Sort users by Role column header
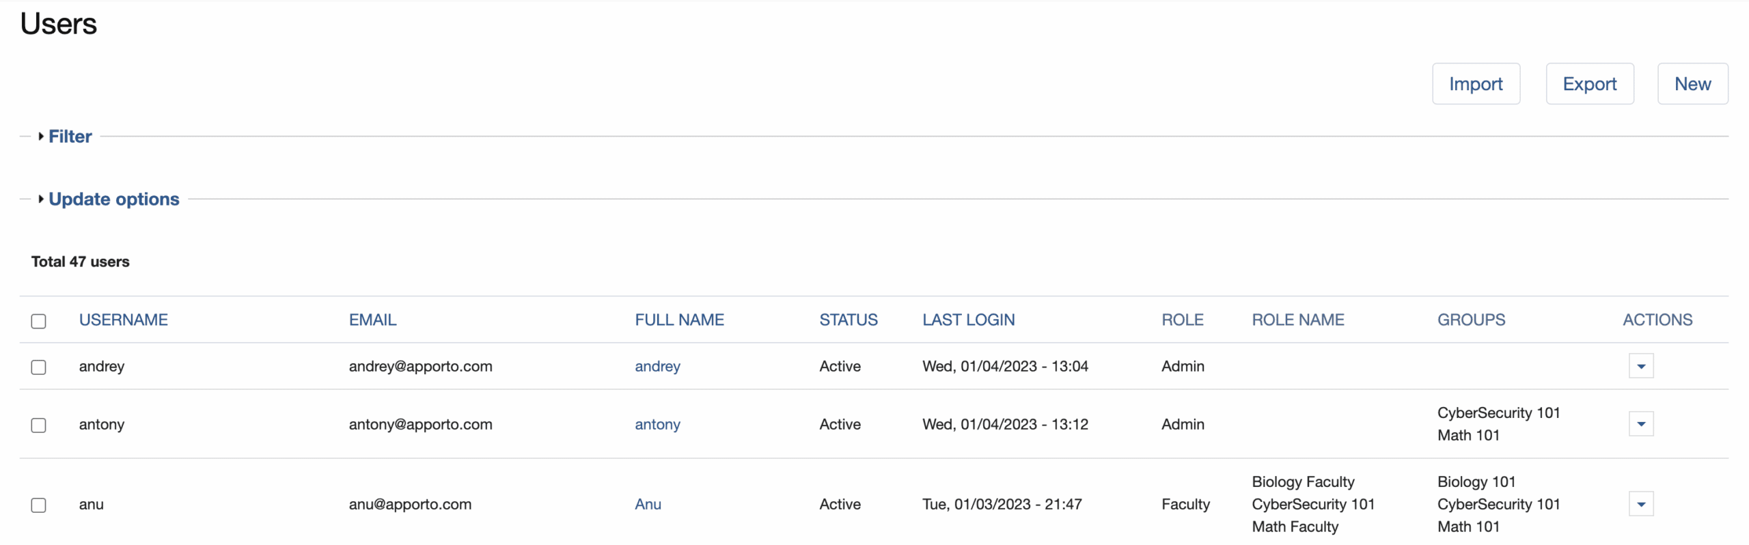Image resolution: width=1749 pixels, height=545 pixels. pyautogui.click(x=1182, y=320)
